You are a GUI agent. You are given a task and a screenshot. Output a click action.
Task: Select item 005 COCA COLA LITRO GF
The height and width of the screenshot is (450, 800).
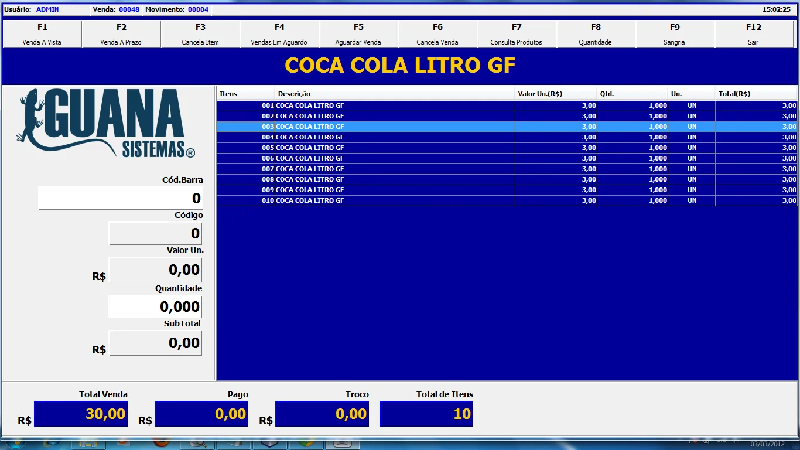(507, 148)
